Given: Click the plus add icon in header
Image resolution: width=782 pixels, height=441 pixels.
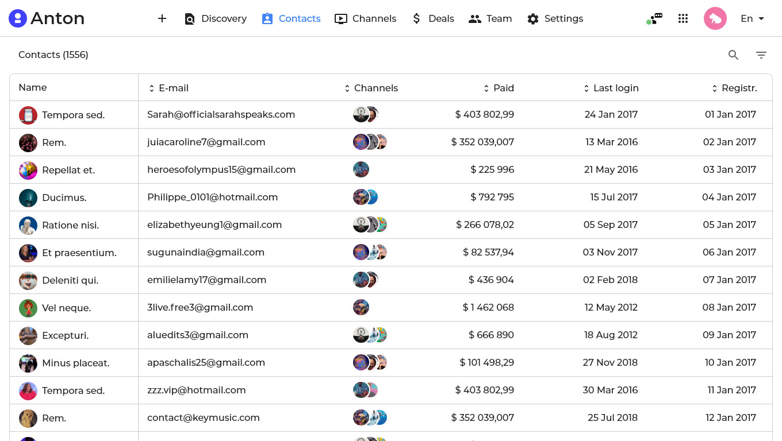Looking at the screenshot, I should [162, 18].
